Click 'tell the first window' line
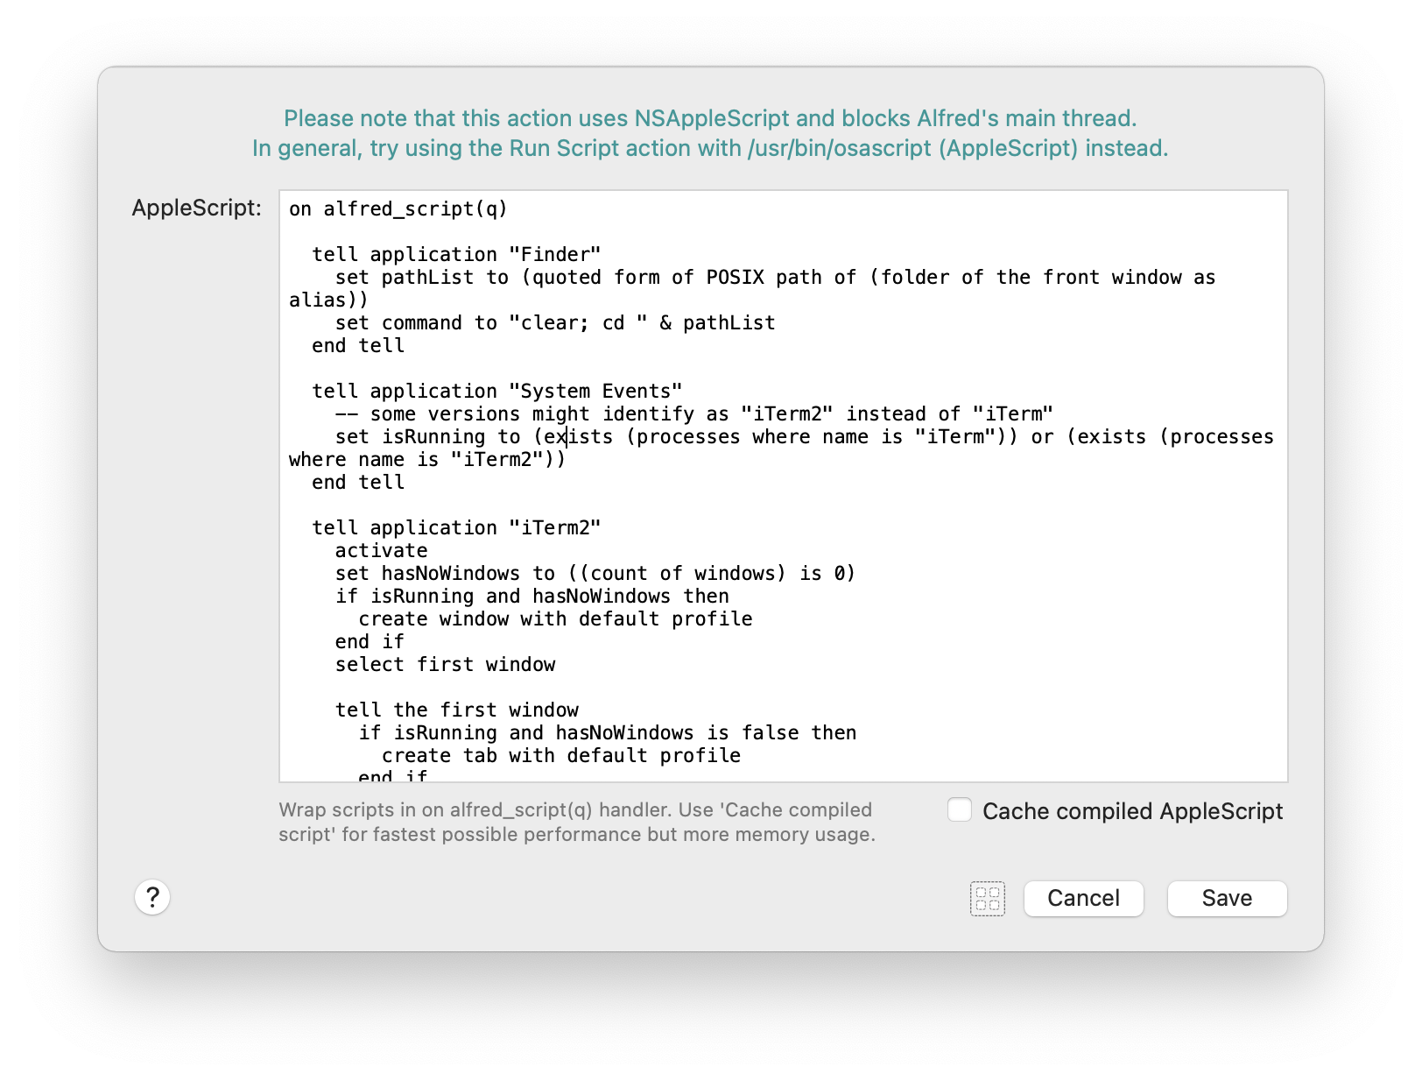Screen dimensions: 1422x1081 (x=456, y=710)
